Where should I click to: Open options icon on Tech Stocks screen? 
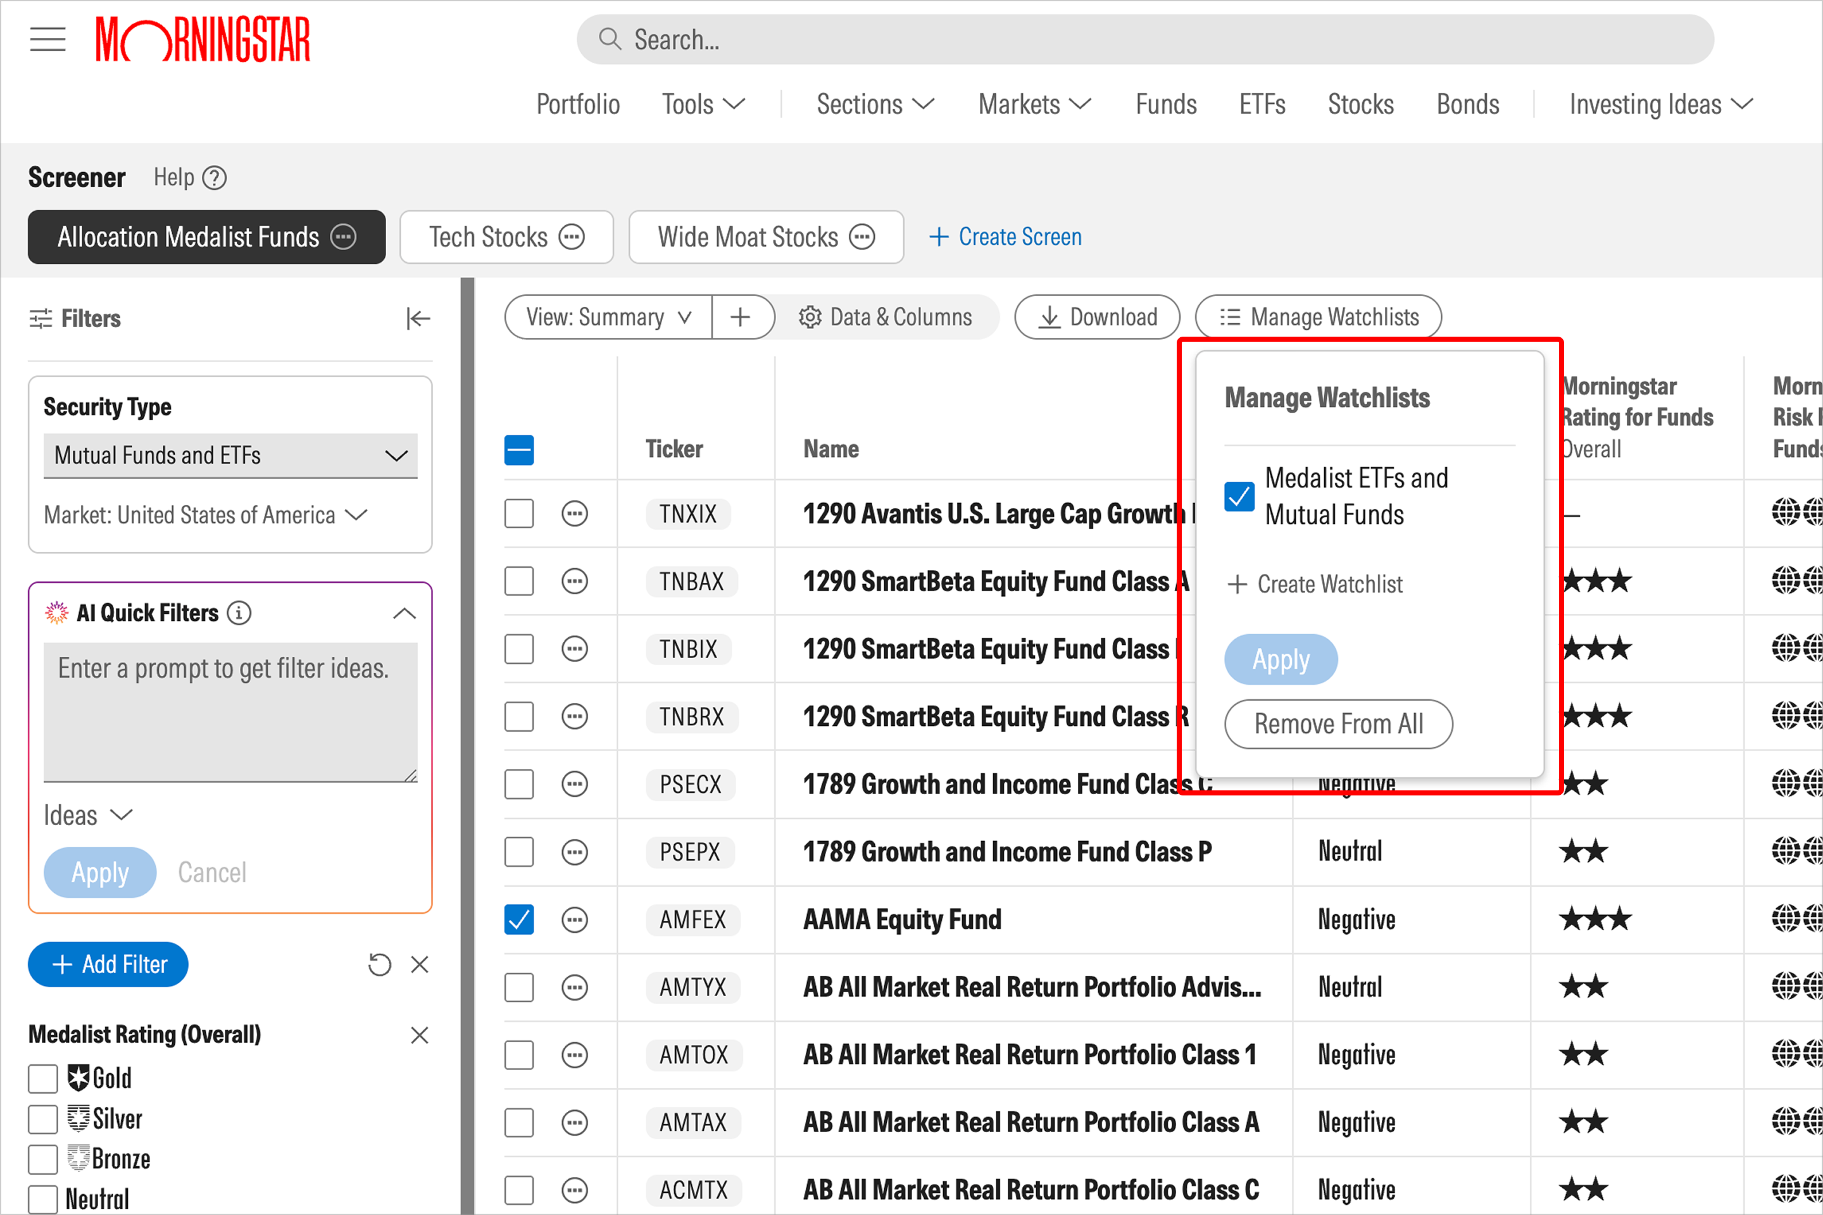click(x=572, y=236)
